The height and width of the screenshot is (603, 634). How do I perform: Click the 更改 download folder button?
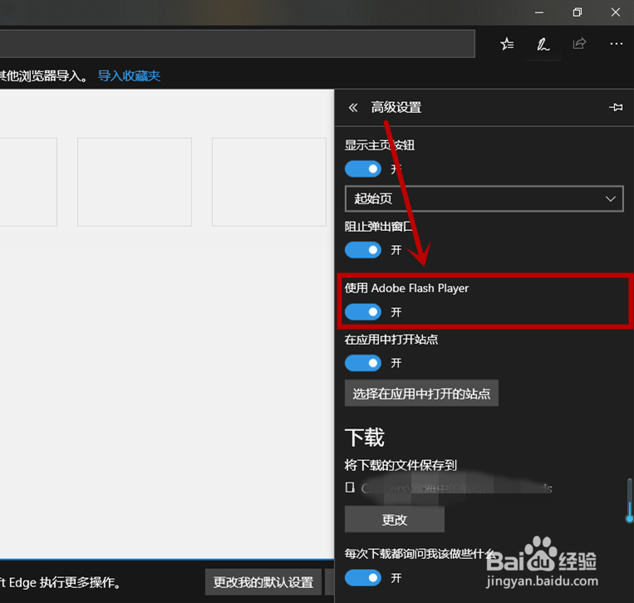pos(394,519)
